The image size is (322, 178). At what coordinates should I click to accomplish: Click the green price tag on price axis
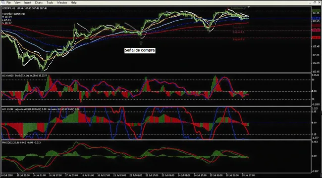click(316, 11)
